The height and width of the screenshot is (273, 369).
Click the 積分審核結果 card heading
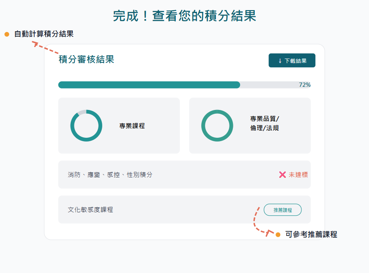(x=86, y=59)
